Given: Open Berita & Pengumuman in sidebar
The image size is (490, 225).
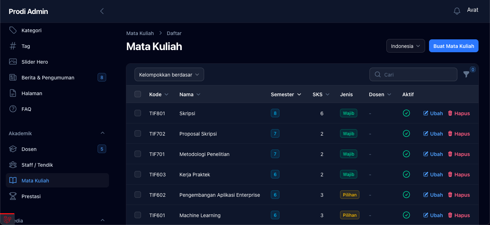Looking at the screenshot, I should point(48,78).
